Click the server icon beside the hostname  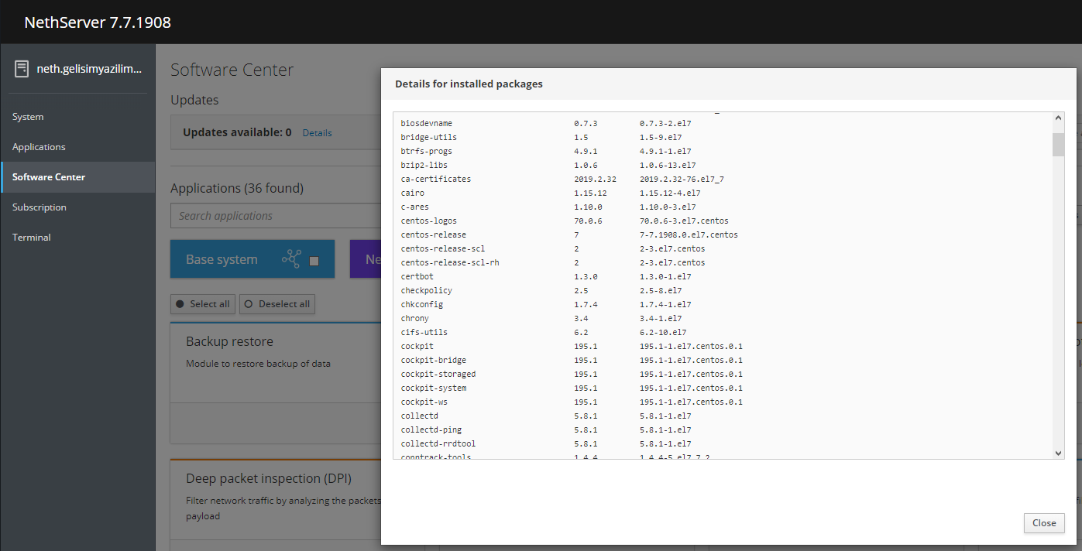tap(22, 69)
